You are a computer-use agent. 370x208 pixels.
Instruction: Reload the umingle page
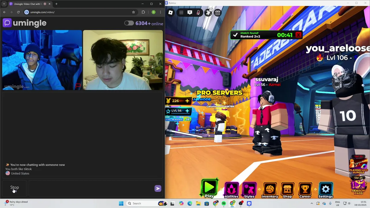[x=18, y=12]
